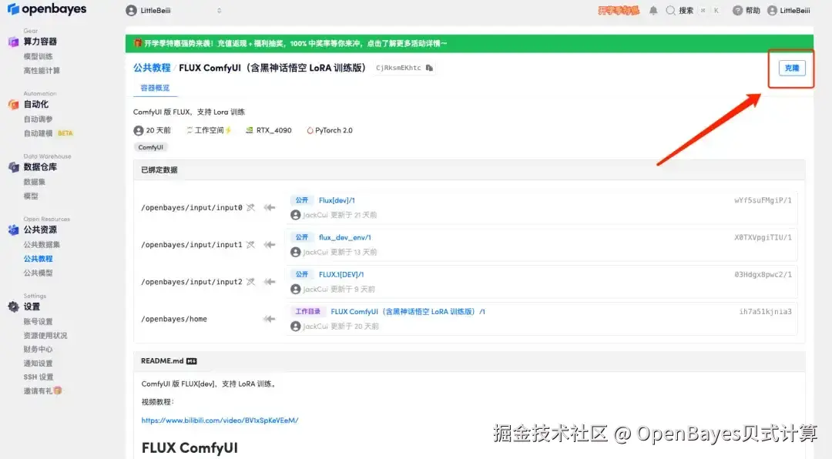
Task: Click the path /openbayes/input/input1
Action: 192,245
